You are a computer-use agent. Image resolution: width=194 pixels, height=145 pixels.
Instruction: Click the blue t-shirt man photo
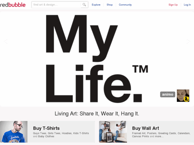(x=14, y=132)
